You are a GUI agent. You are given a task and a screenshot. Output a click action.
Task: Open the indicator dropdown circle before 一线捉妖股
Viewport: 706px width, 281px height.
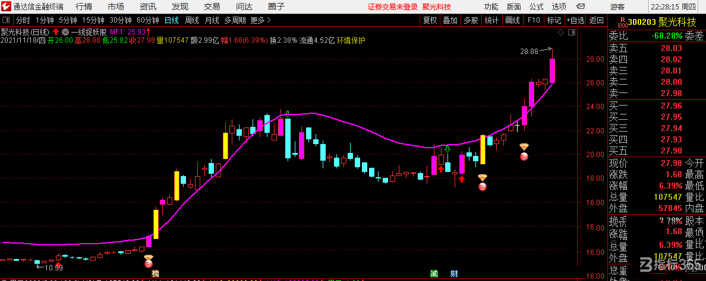(x=65, y=32)
